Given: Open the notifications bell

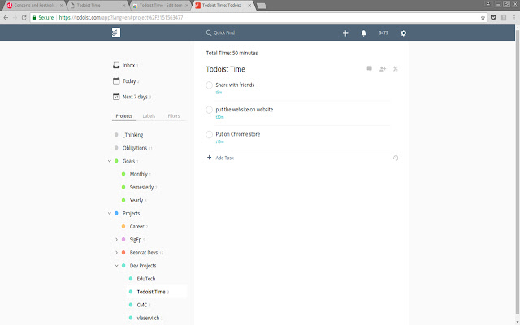Looking at the screenshot, I should coord(363,33).
